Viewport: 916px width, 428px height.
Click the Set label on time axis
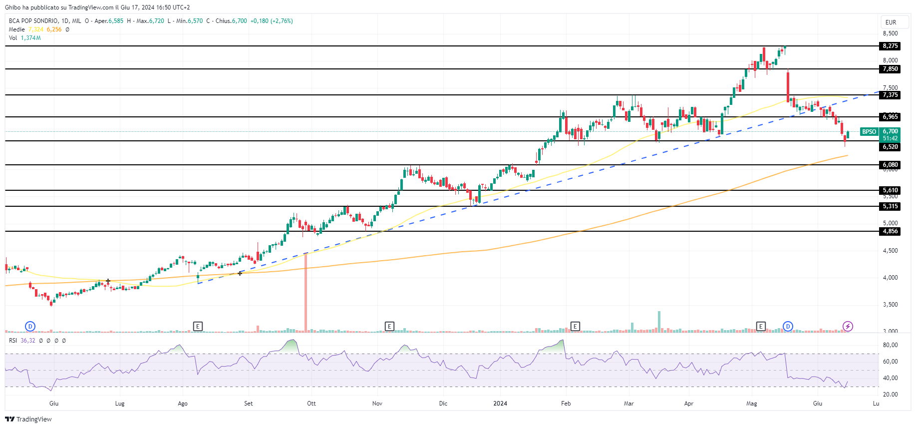(x=249, y=404)
